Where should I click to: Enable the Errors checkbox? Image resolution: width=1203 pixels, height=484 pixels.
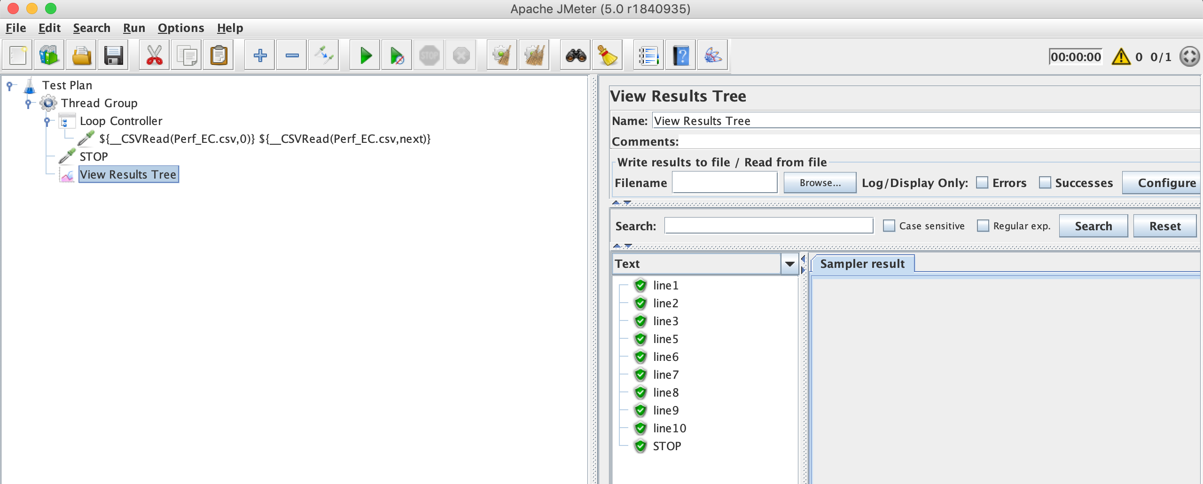tap(982, 183)
